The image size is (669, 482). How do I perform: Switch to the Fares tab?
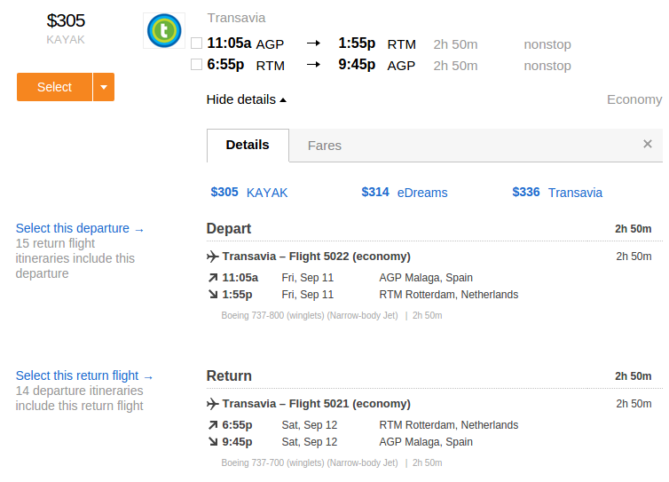point(324,146)
